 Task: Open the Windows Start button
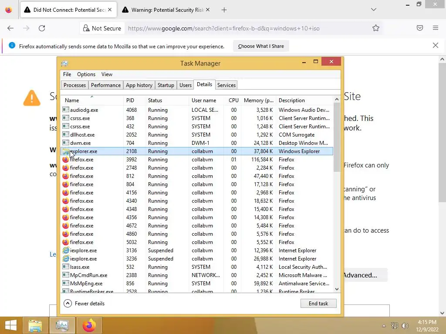(x=11, y=325)
